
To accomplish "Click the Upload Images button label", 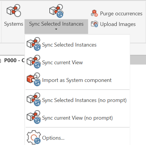I will tap(118, 24).
